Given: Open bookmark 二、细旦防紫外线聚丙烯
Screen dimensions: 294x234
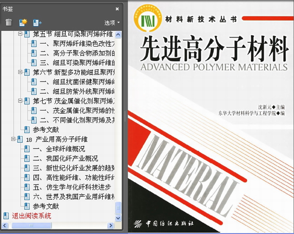Looking at the screenshot, I should pos(77,91).
